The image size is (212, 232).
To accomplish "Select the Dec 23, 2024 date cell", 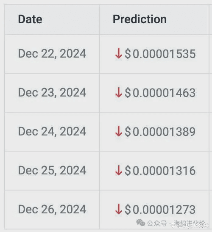I will pyautogui.click(x=52, y=92).
